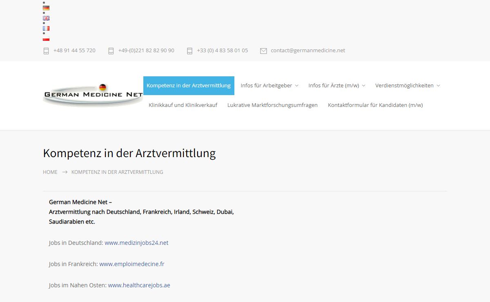Image resolution: width=490 pixels, height=302 pixels.
Task: Click KOMPETENZ IN DER ARZTVERMITTLUNG breadcrumb
Action: click(x=117, y=172)
